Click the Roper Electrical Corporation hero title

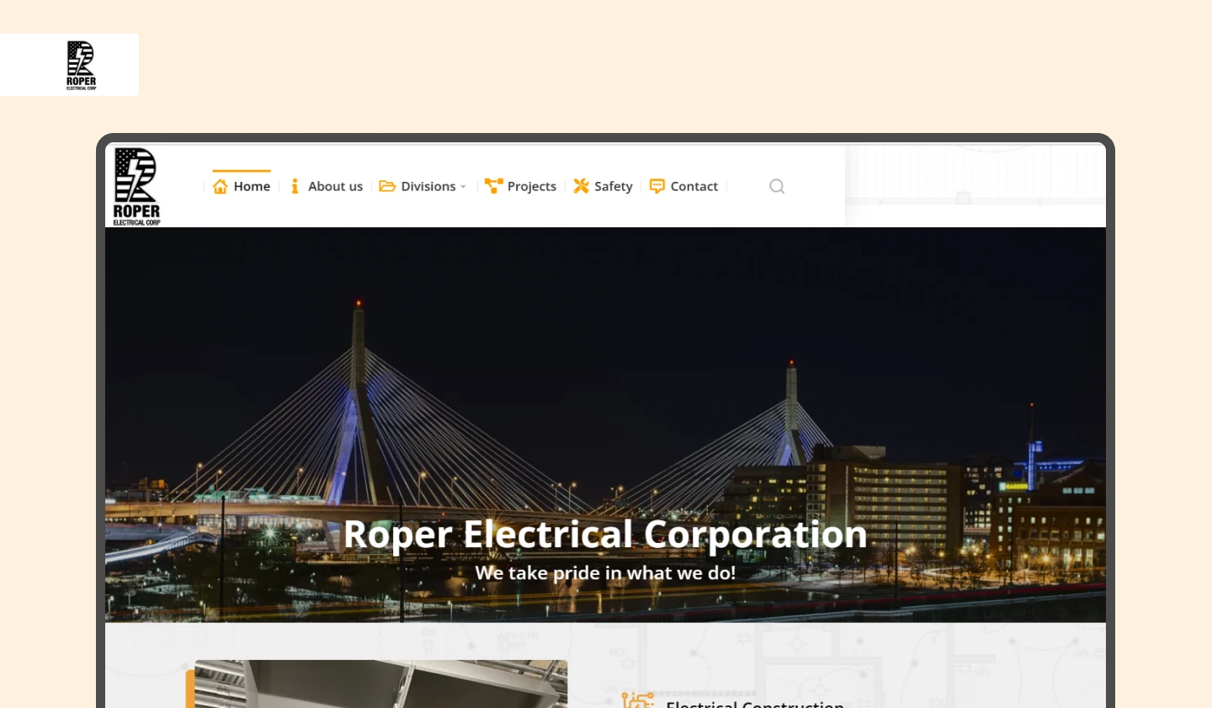pos(605,535)
